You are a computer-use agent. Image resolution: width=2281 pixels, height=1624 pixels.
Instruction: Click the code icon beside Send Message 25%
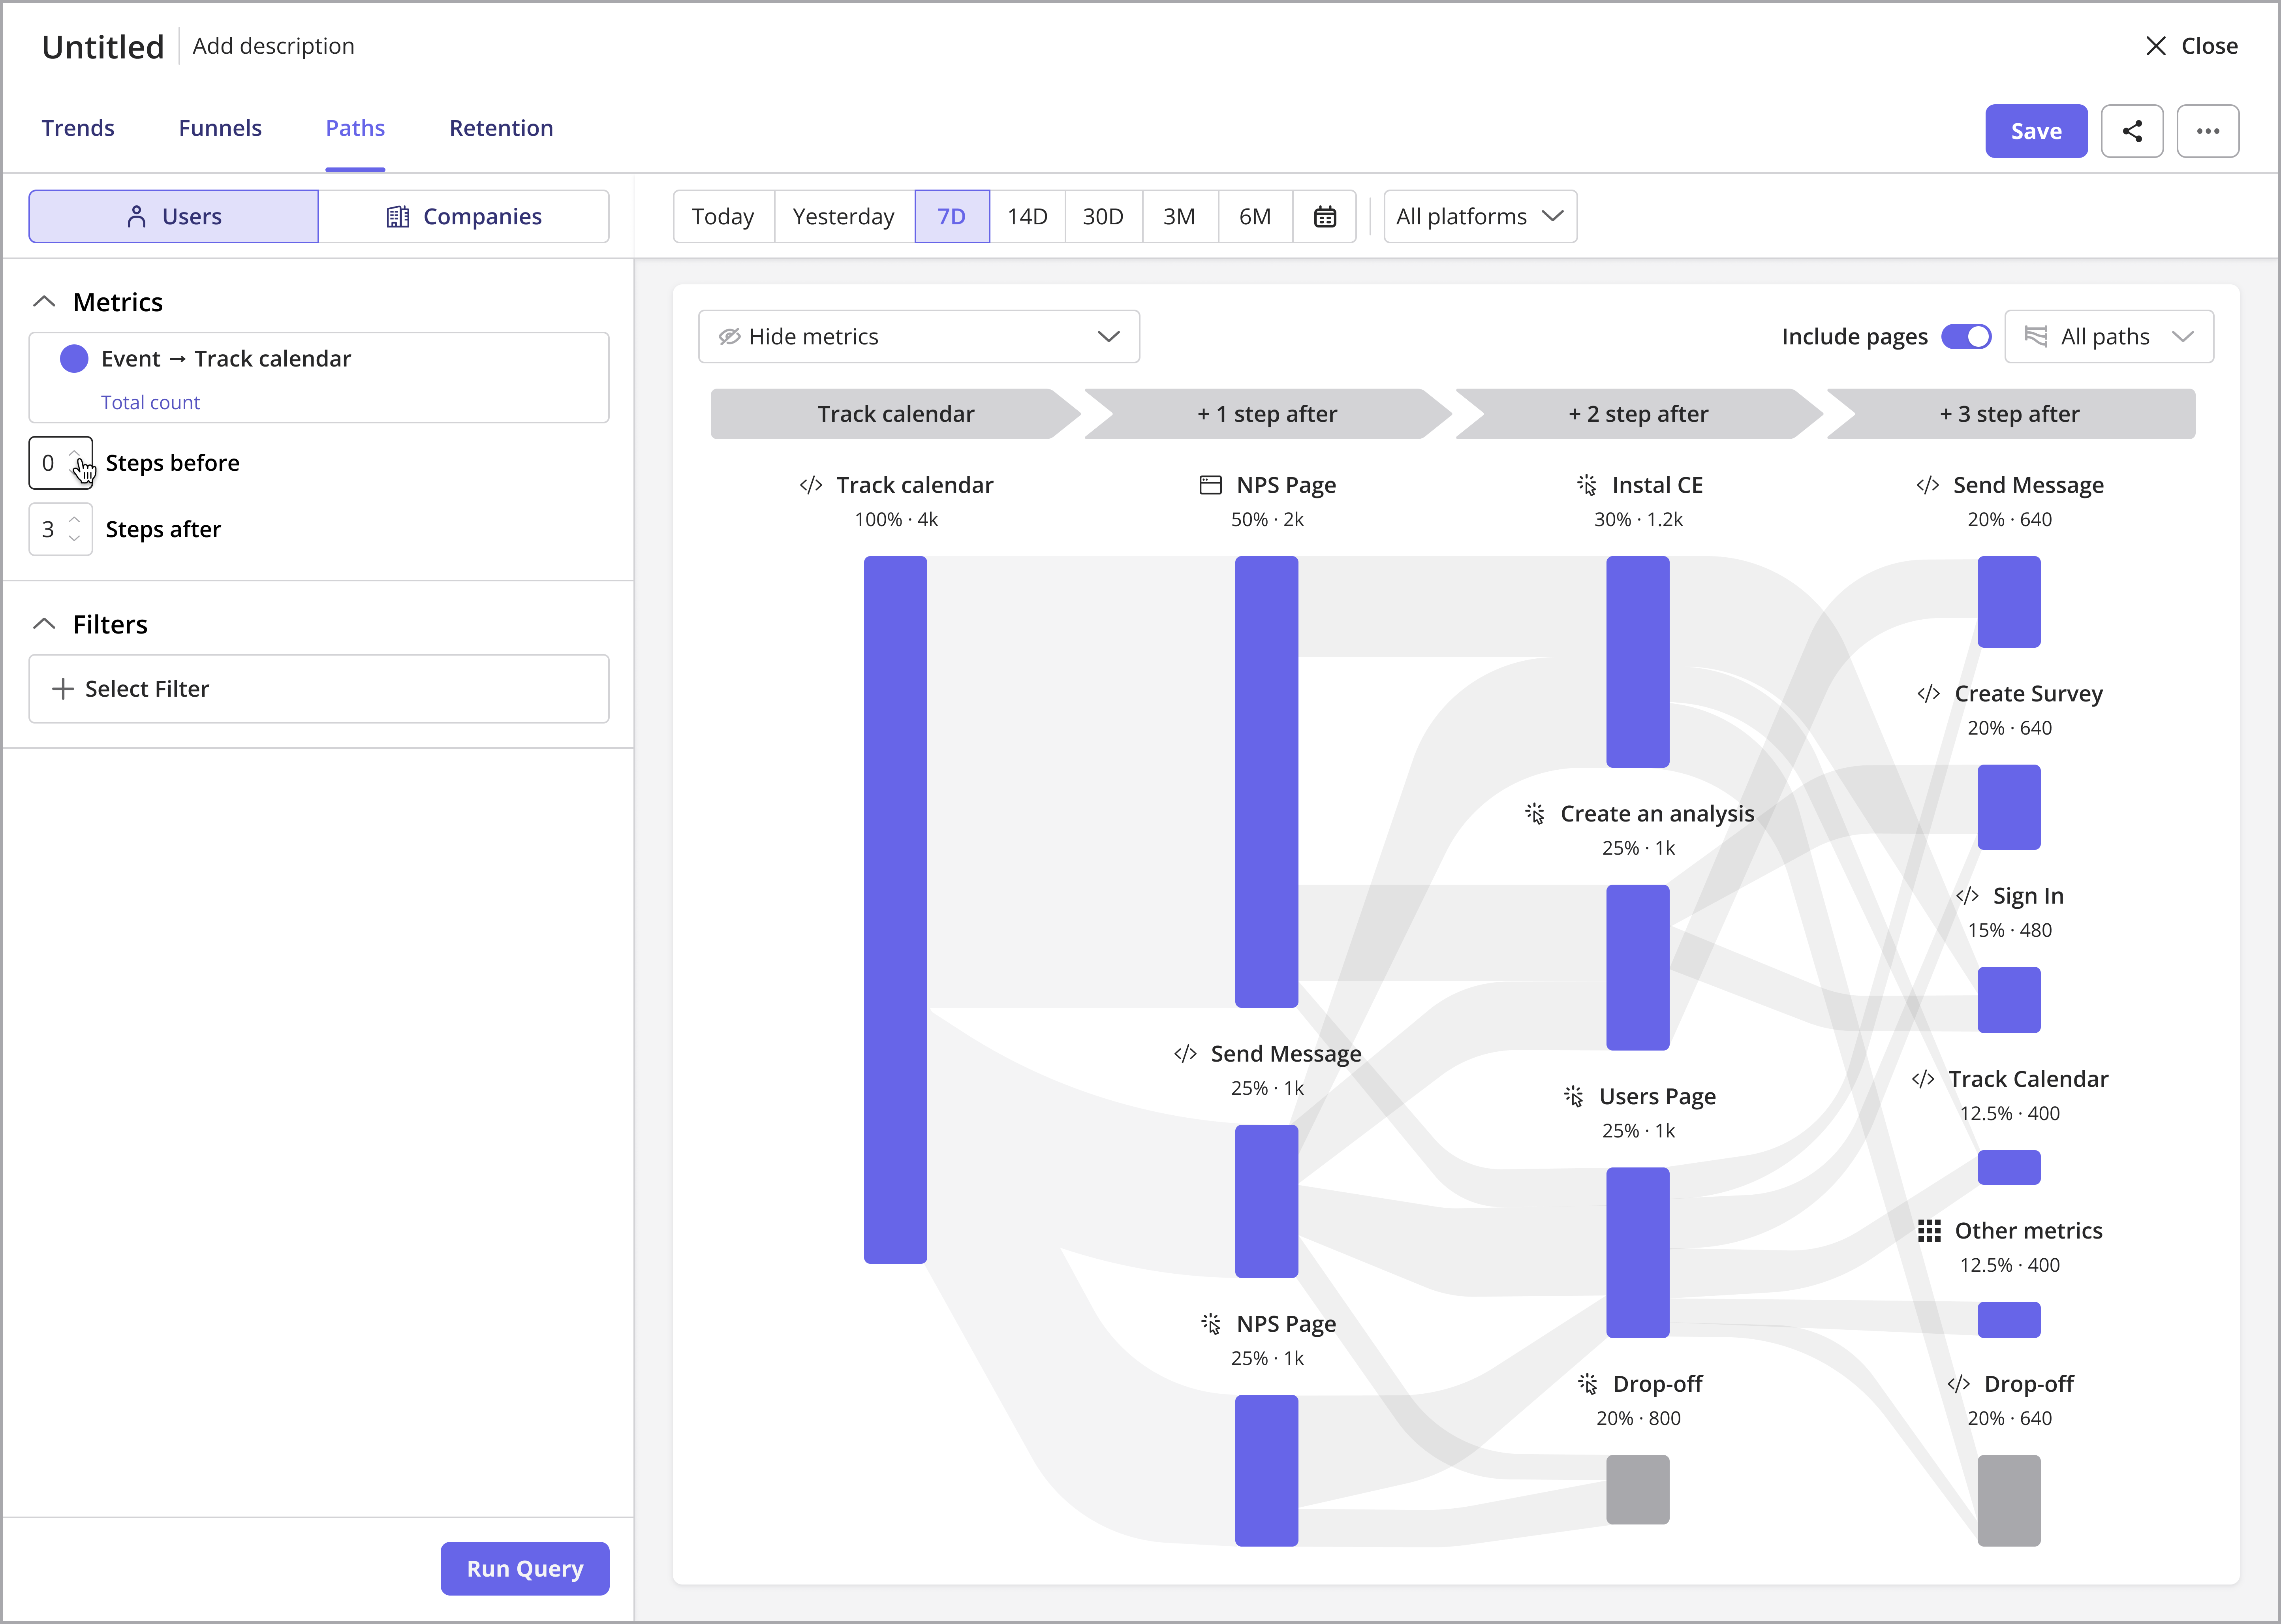1185,1054
